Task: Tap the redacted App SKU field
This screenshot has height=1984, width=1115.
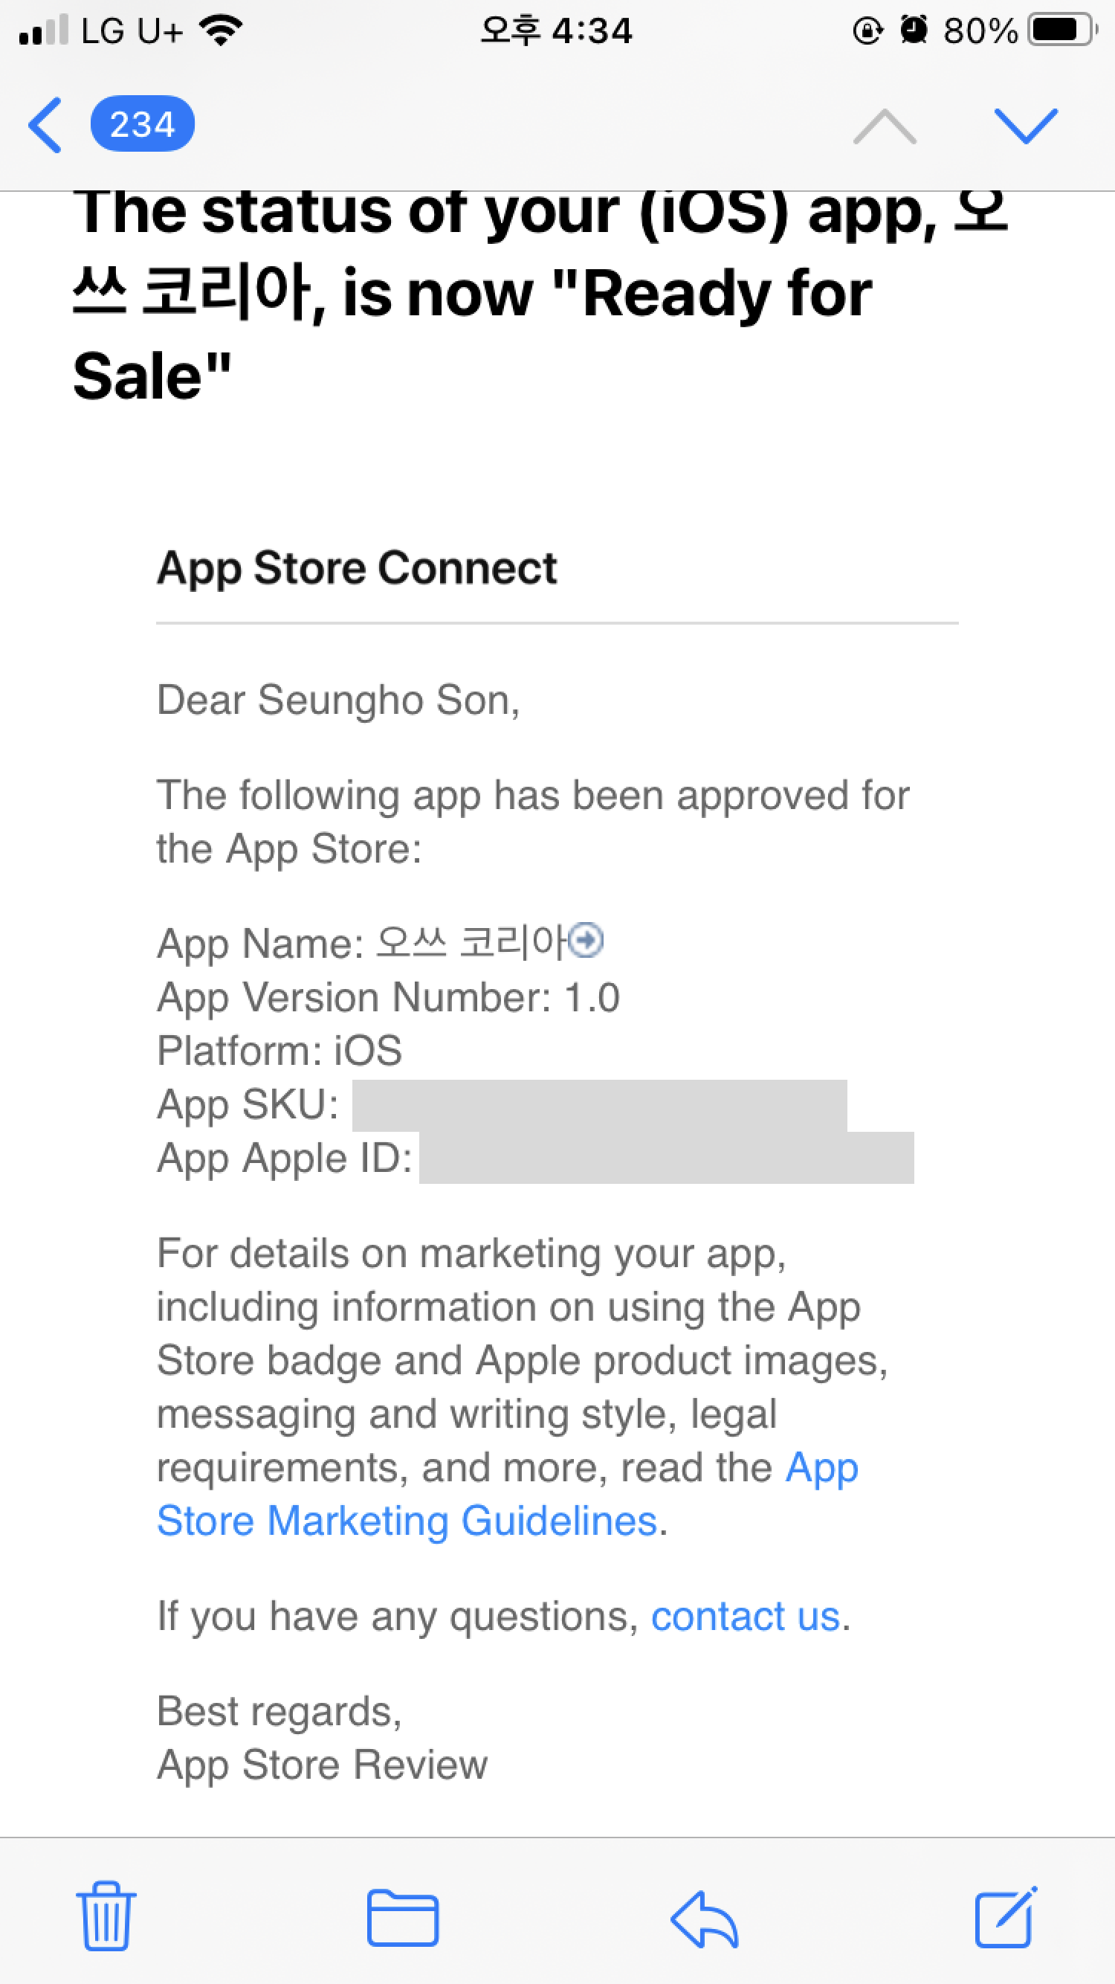Action: pos(599,1105)
